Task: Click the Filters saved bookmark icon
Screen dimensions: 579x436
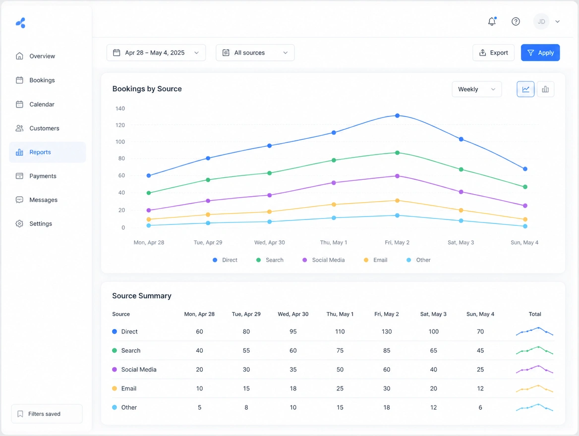Action: click(20, 414)
